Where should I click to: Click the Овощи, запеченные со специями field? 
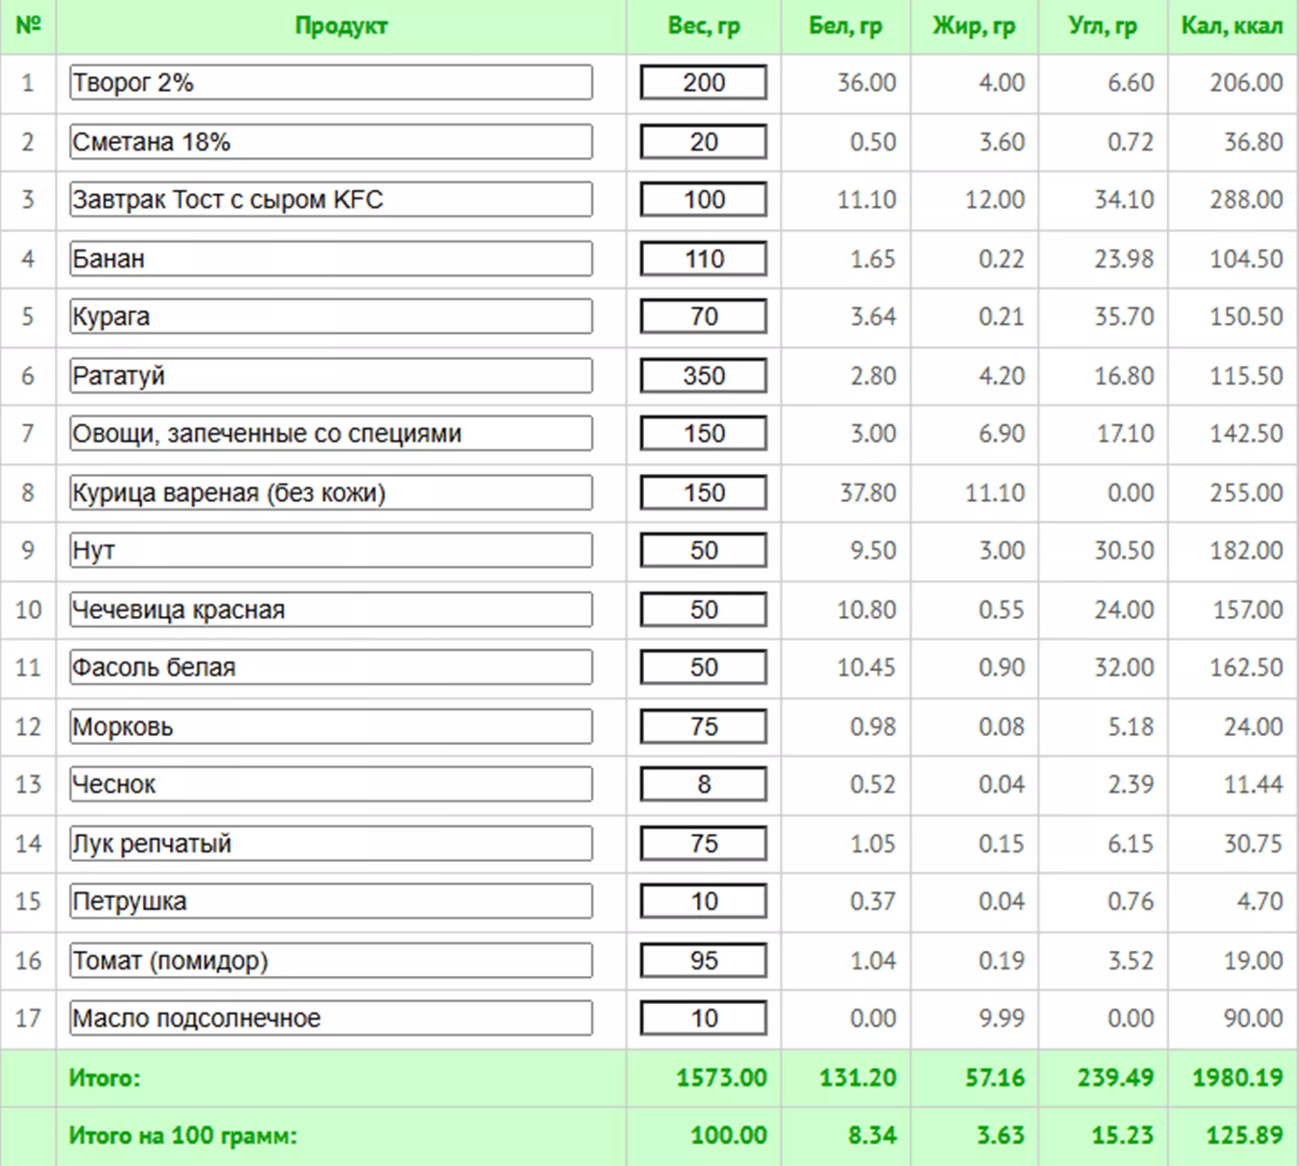tap(330, 433)
